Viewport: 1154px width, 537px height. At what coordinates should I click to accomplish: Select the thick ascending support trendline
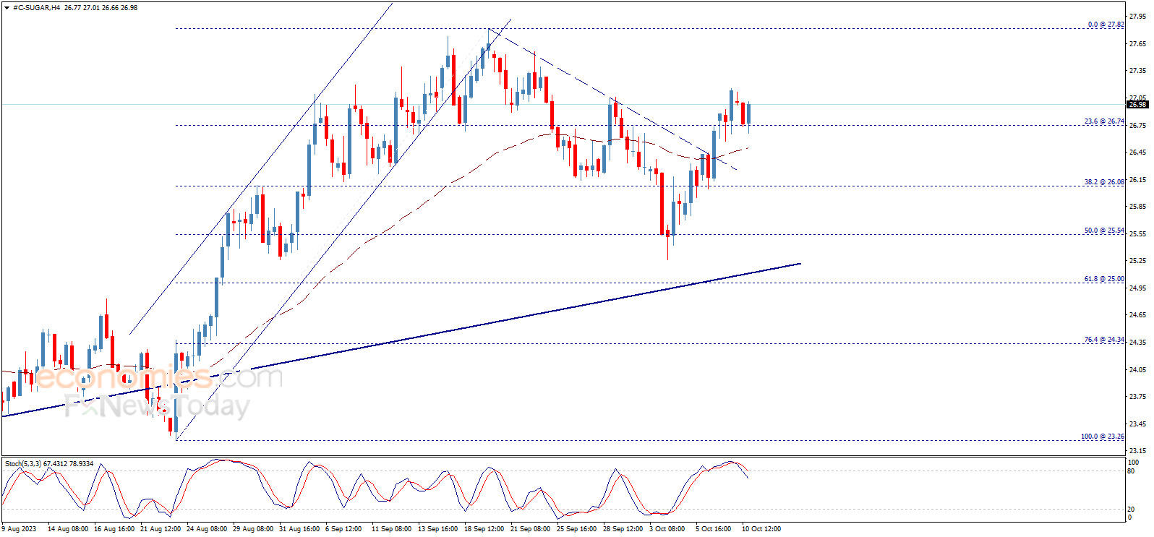[x=401, y=340]
